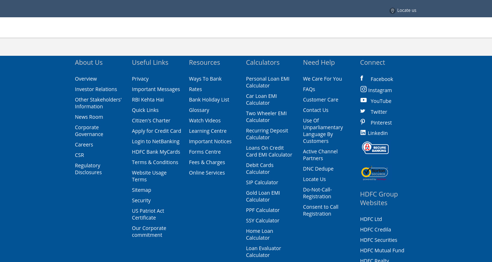Open Ways To Bank
The height and width of the screenshot is (262, 492).
205,79
